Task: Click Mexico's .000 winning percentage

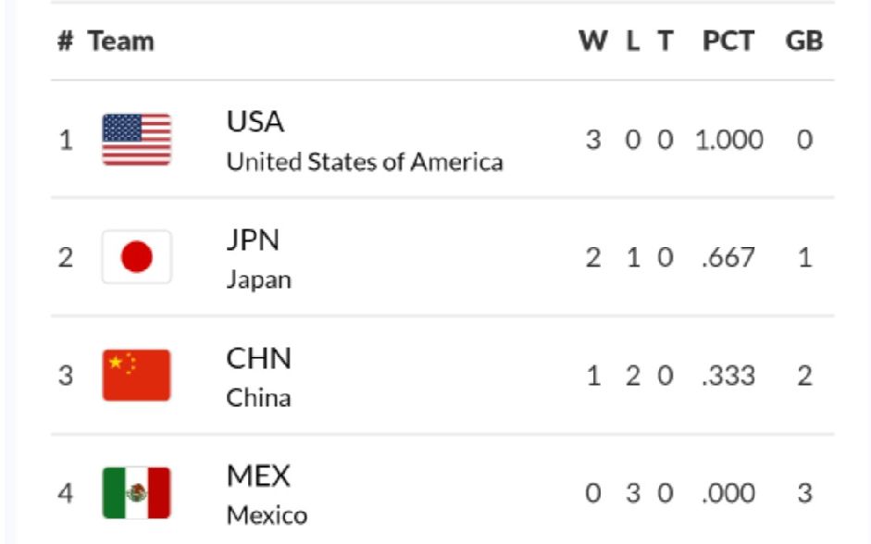Action: click(x=729, y=493)
